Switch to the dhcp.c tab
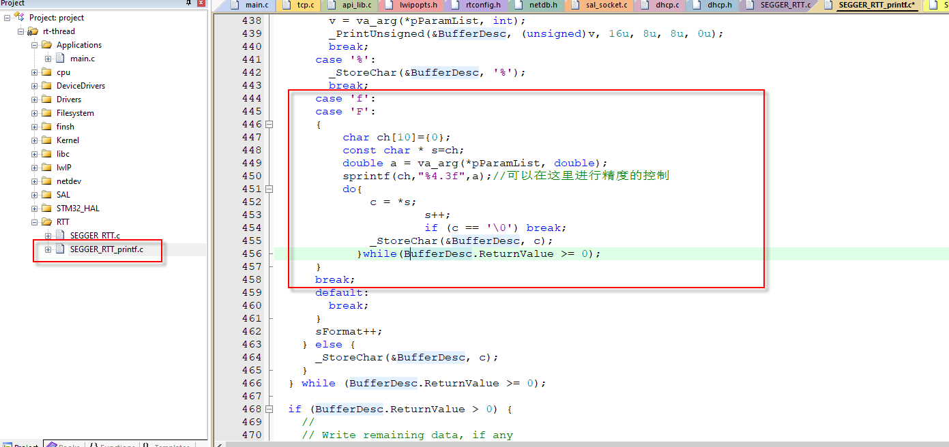 660,5
